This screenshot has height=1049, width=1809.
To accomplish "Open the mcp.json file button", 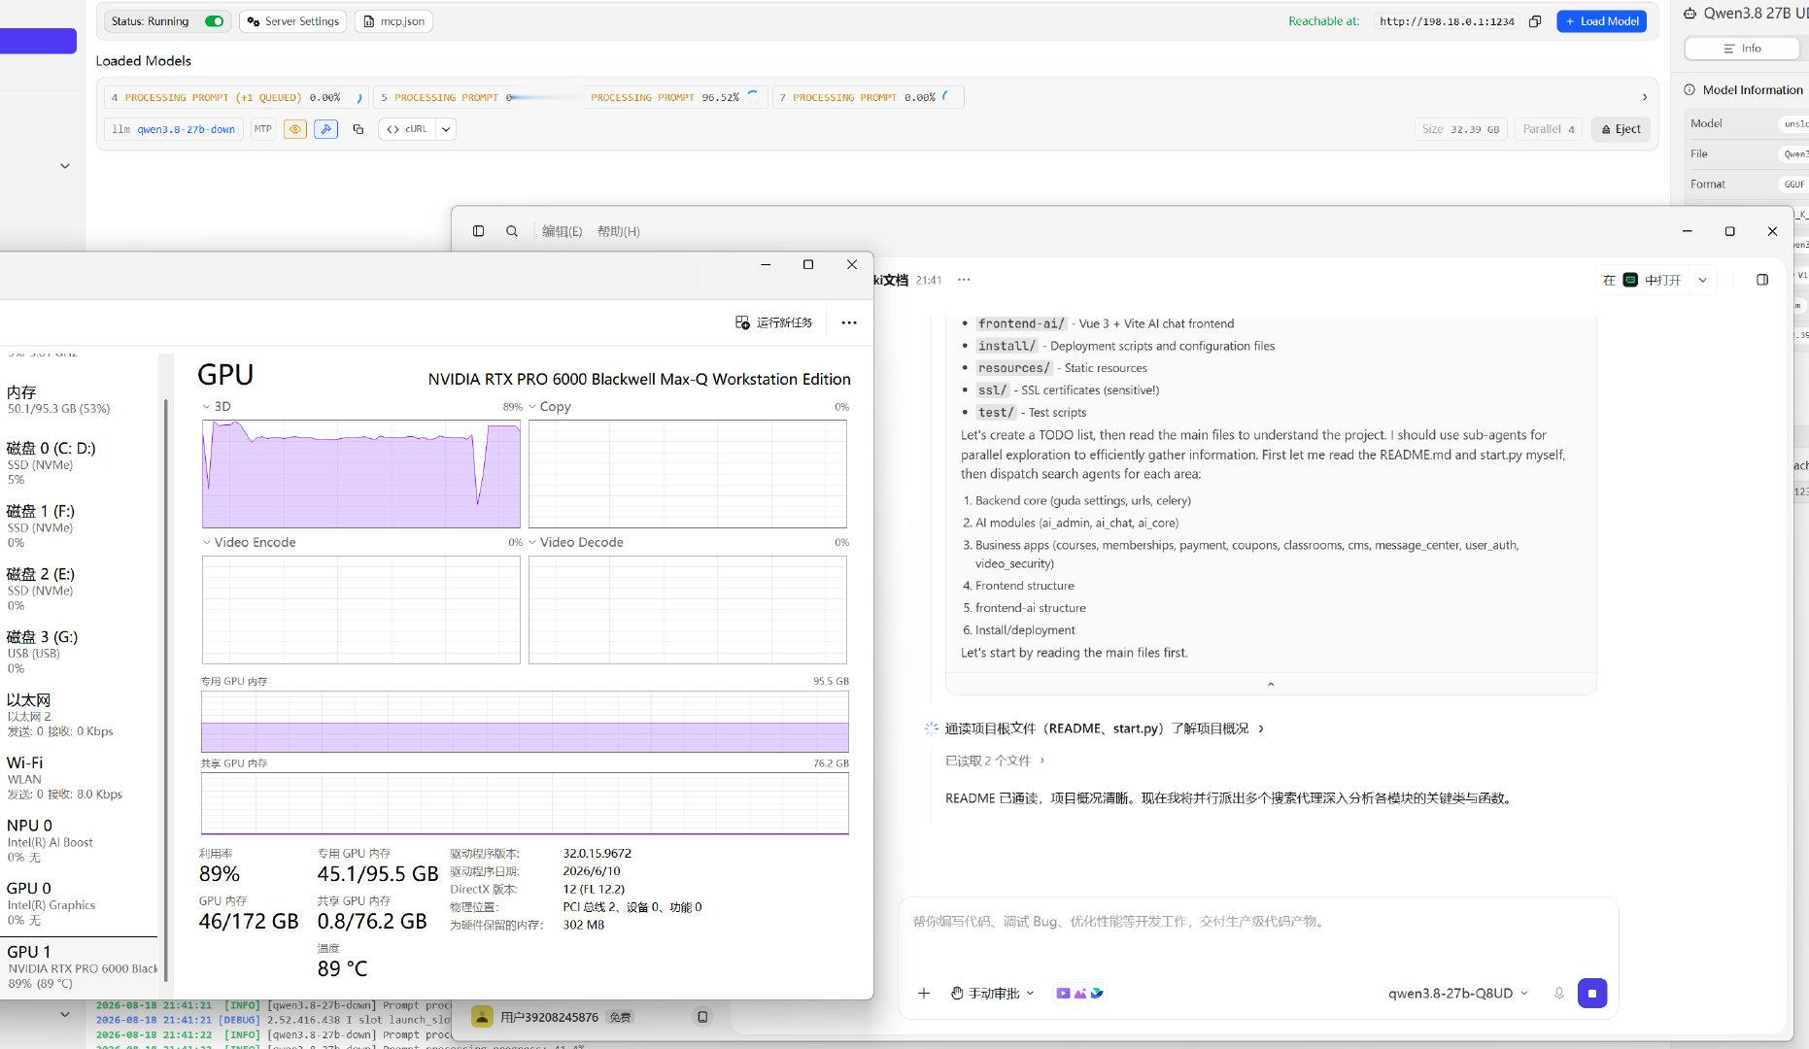I will [393, 21].
